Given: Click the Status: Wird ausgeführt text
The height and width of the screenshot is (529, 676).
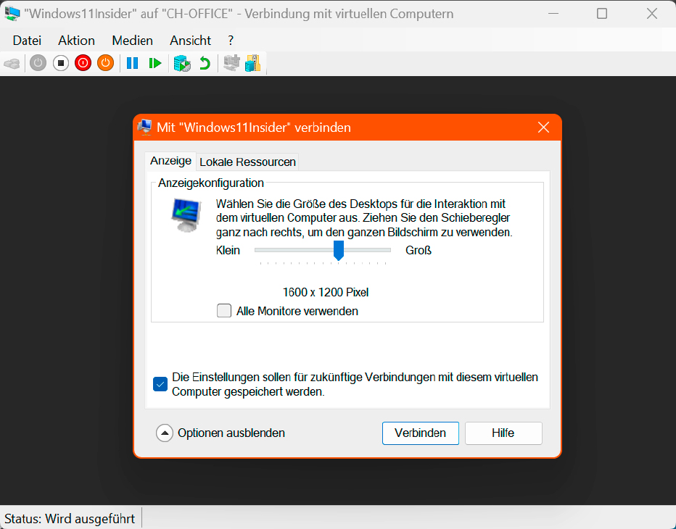Looking at the screenshot, I should (70, 518).
